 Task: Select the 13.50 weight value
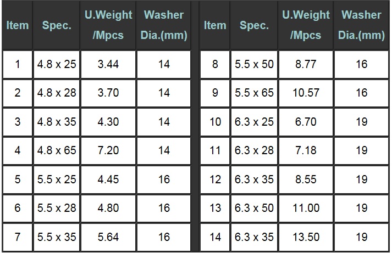(x=306, y=237)
